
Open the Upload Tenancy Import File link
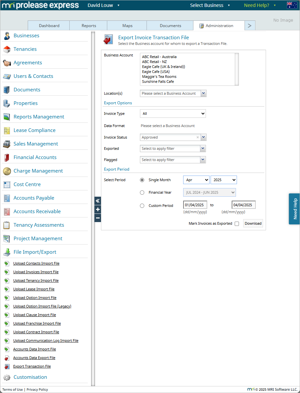[x=36, y=281]
